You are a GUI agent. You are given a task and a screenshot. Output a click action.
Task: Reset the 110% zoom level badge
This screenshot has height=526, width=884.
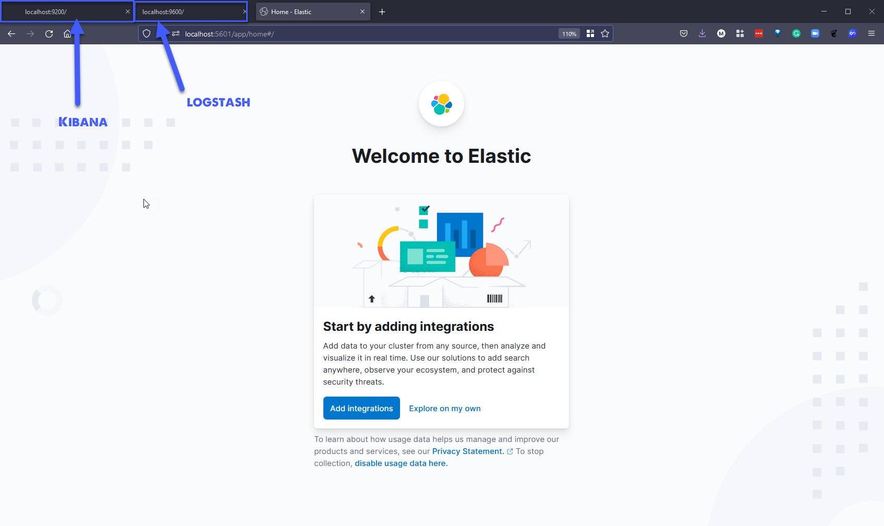pos(569,34)
